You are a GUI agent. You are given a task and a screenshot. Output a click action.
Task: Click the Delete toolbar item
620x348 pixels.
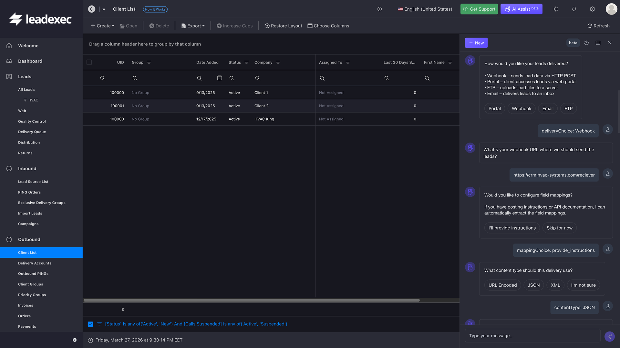pyautogui.click(x=159, y=26)
